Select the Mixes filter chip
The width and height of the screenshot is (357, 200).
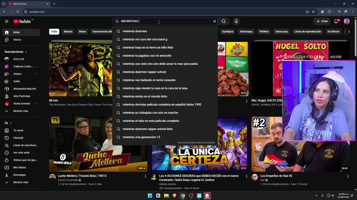(x=83, y=32)
